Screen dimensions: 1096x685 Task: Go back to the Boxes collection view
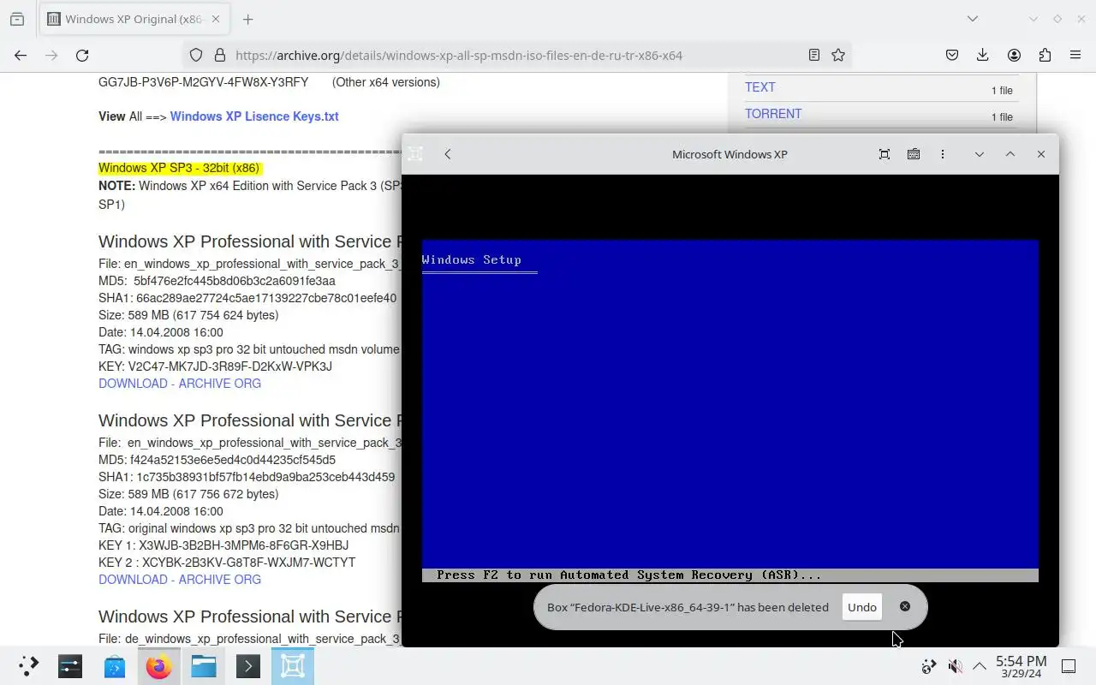[448, 154]
